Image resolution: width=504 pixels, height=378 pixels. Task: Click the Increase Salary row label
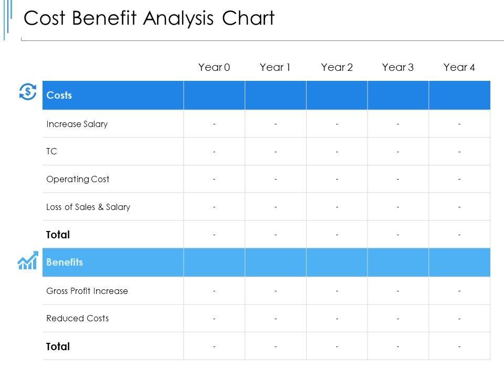coord(77,124)
